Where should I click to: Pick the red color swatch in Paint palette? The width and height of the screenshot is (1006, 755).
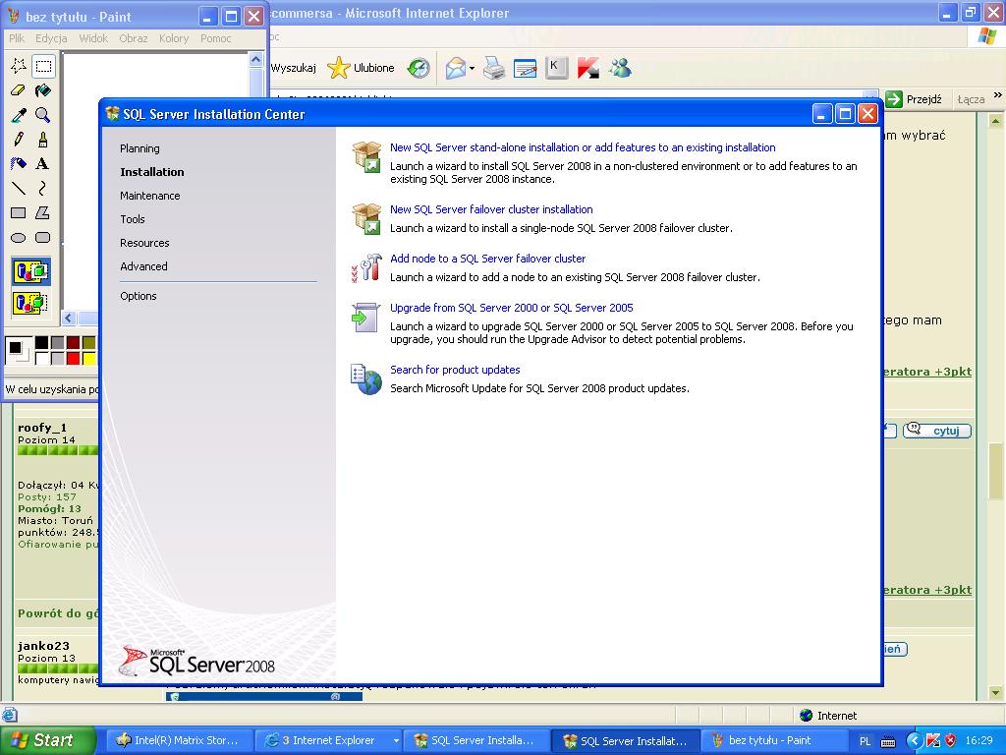(73, 358)
